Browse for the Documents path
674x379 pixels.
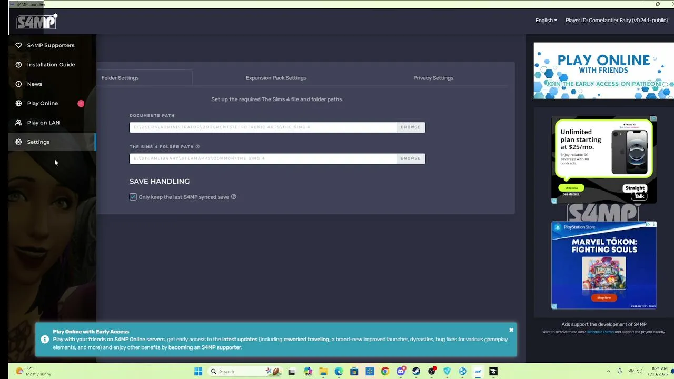pos(411,127)
